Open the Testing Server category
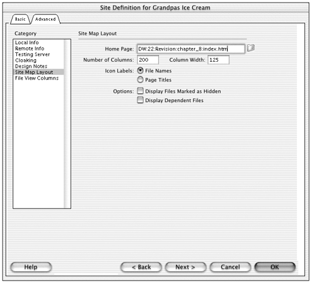The height and width of the screenshot is (283, 312). click(x=38, y=54)
